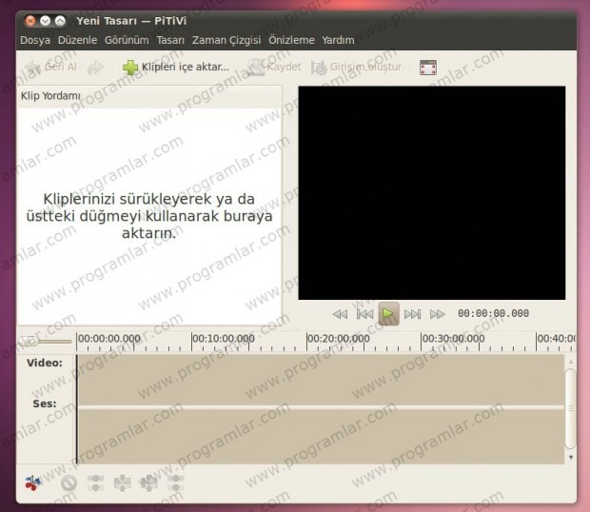Click the 00:10:00.000 ruler mark

click(x=223, y=339)
